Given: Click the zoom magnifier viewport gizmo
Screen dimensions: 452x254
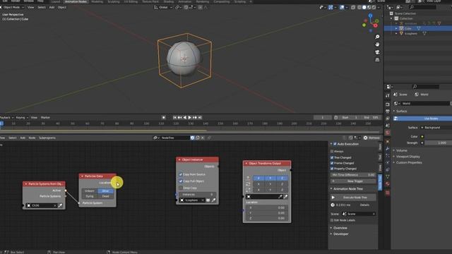Looking at the screenshot, I should (377, 37).
